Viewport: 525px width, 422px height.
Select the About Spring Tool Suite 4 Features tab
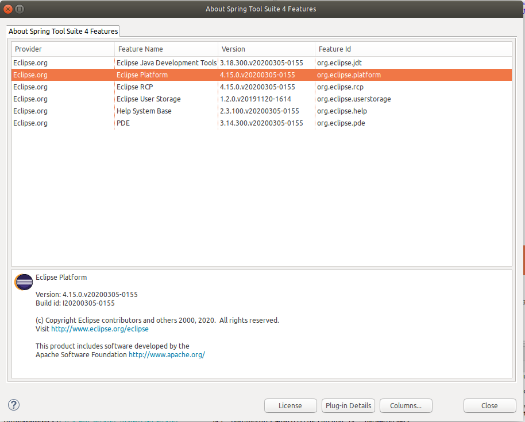click(63, 31)
